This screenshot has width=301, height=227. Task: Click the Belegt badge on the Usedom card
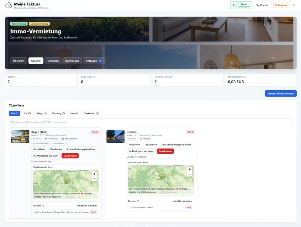tap(190, 132)
